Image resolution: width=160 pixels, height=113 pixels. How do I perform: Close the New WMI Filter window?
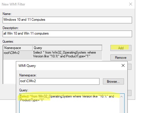pos(131,4)
